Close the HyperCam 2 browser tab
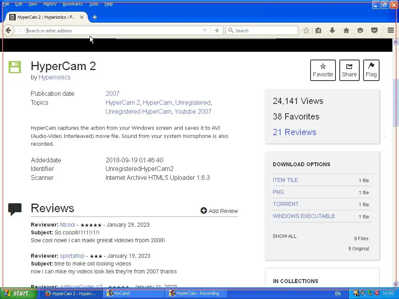 (x=82, y=17)
